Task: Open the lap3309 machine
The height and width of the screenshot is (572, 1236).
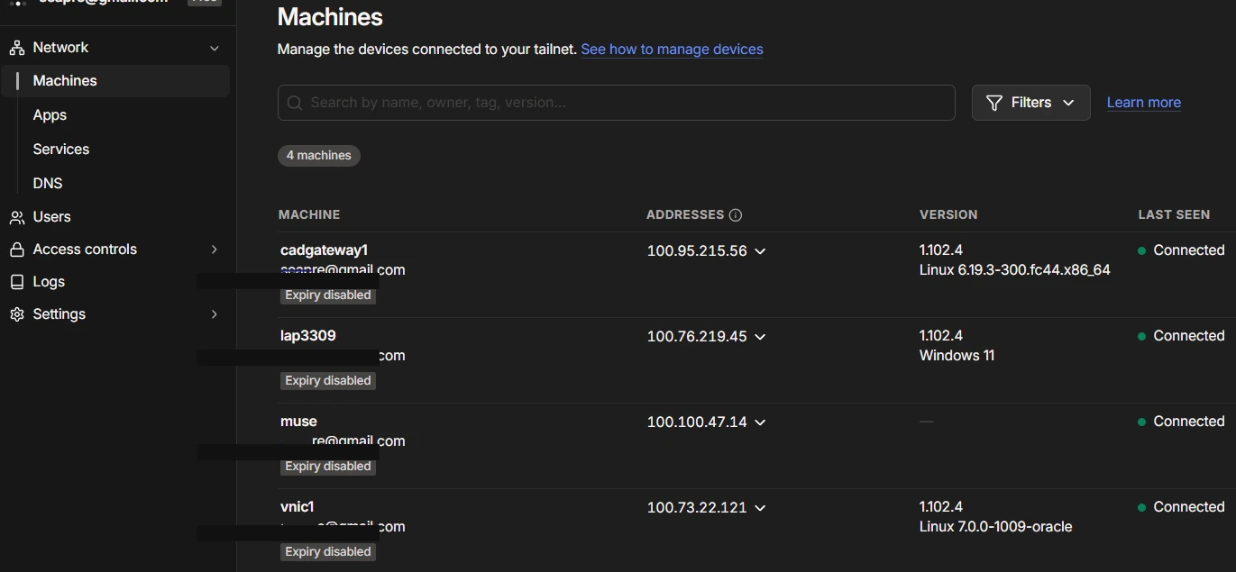Action: (308, 336)
